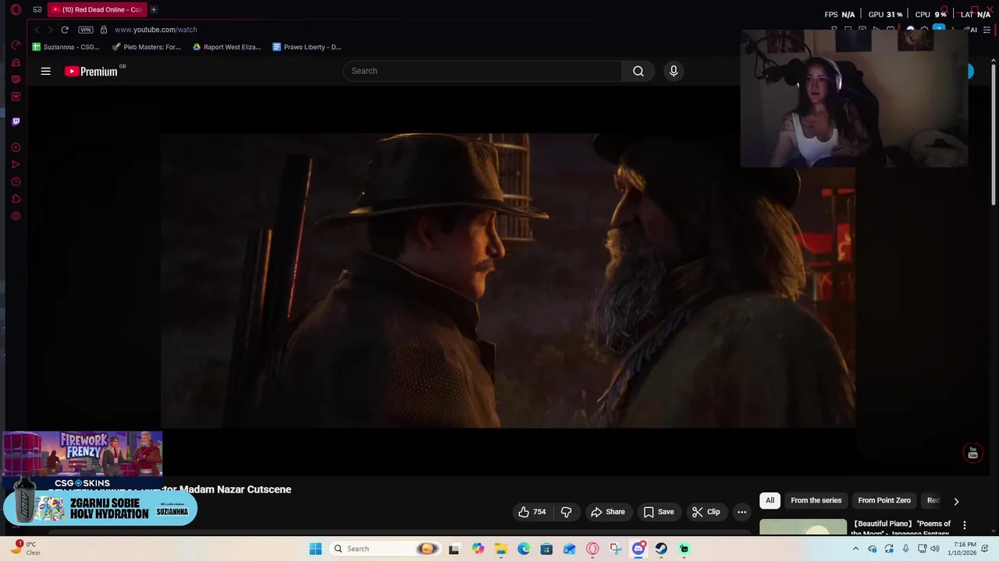Open Player icon in sidebar

click(x=16, y=147)
